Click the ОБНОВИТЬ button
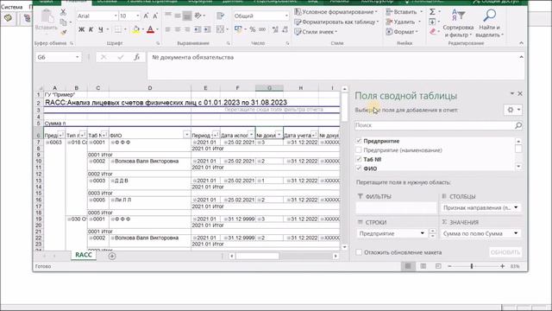The width and height of the screenshot is (552, 311). [x=505, y=252]
